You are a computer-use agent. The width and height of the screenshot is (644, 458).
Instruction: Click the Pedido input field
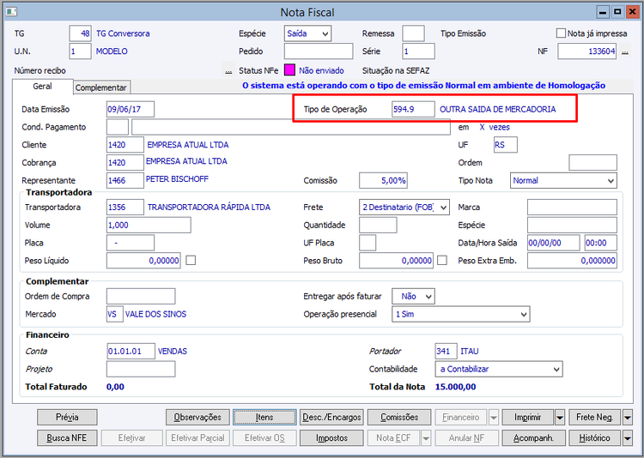pos(319,51)
